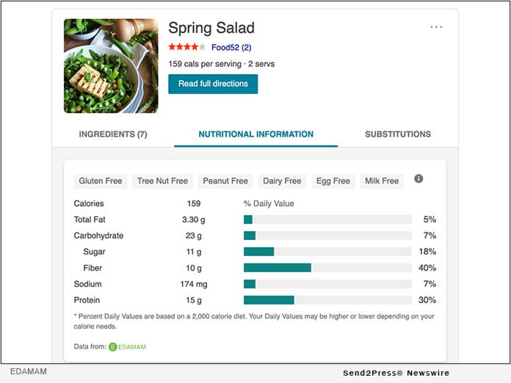Open the three-dot more options menu
Screen dimensions: 511x383
coord(436,27)
